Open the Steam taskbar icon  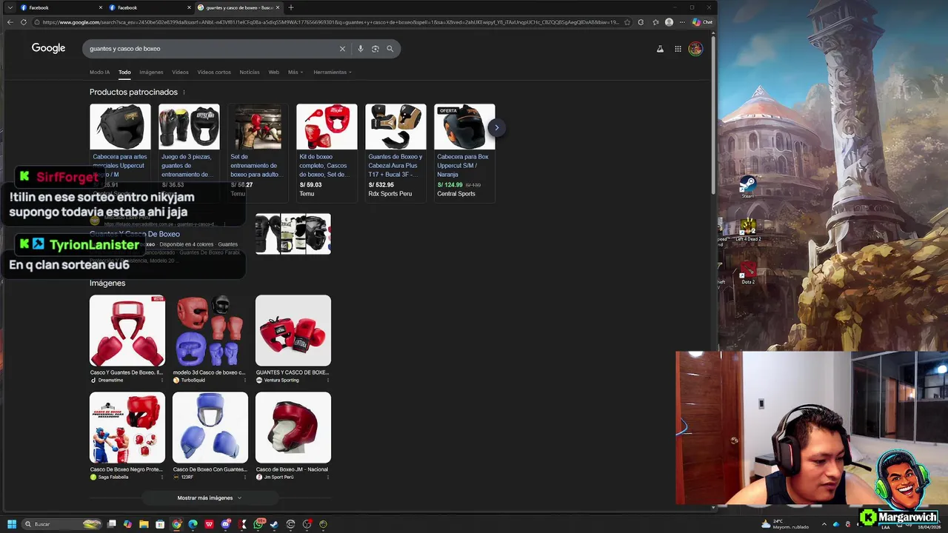coord(274,524)
